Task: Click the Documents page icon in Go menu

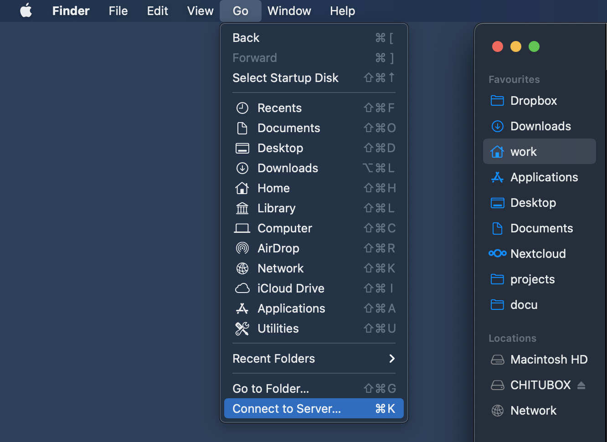Action: 242,128
